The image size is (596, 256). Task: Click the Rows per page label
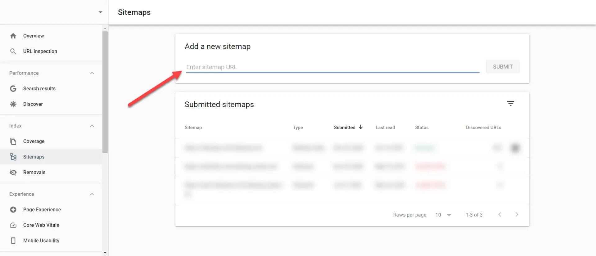(x=410, y=215)
